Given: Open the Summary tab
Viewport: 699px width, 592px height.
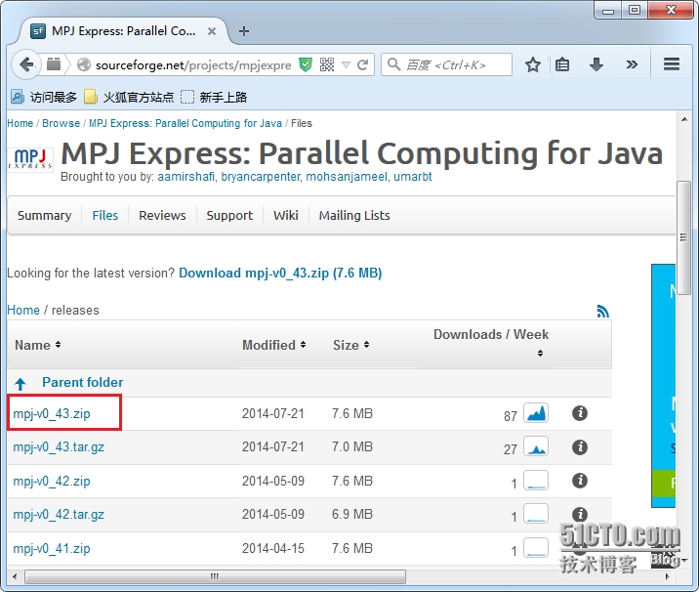Looking at the screenshot, I should tap(45, 216).
